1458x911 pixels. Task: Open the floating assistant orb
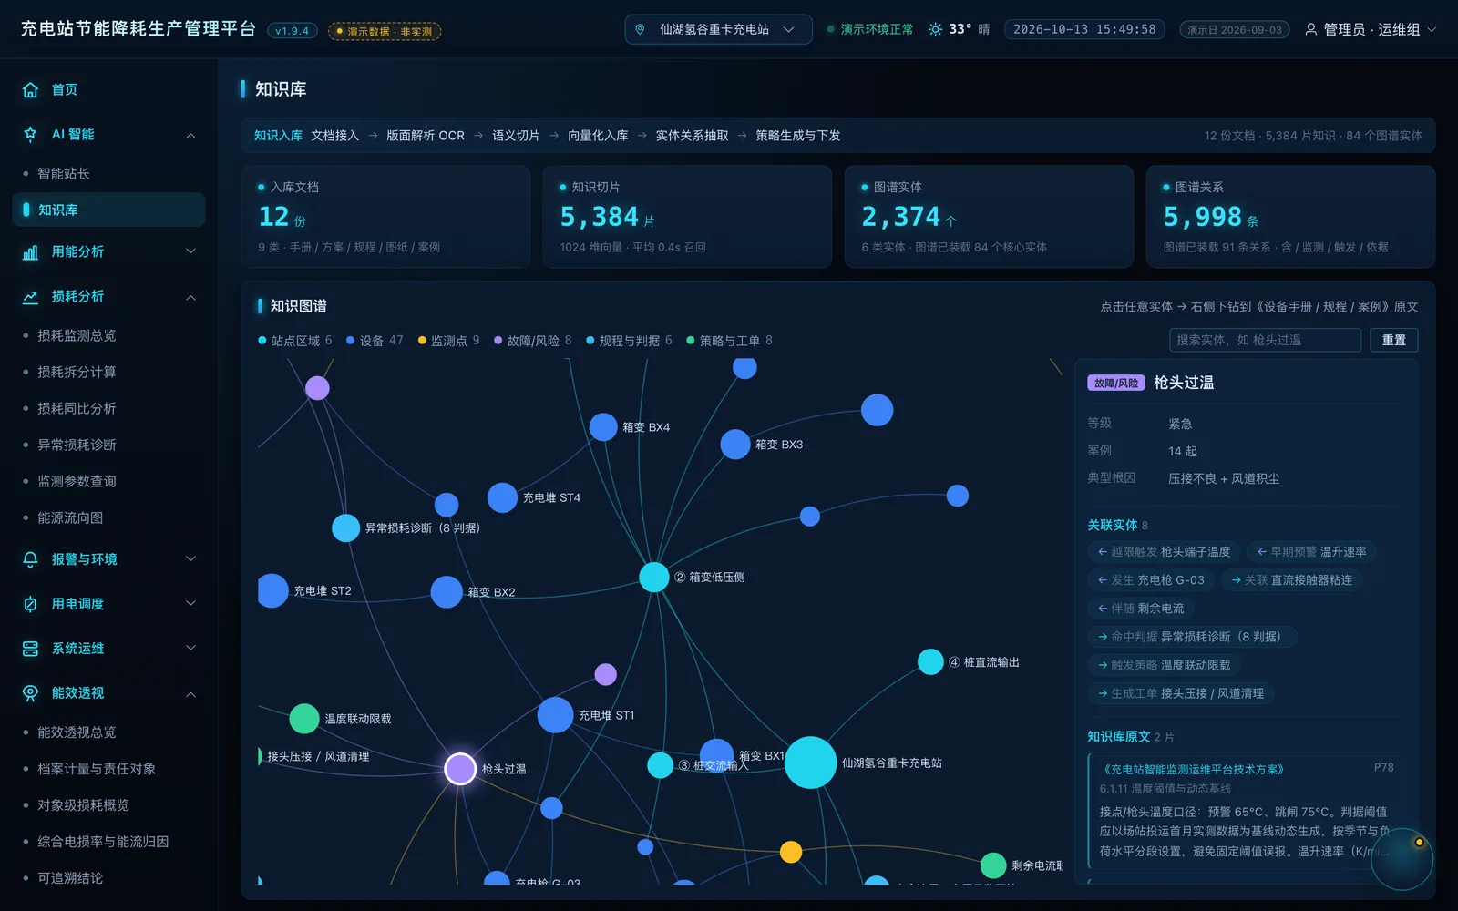tap(1402, 859)
